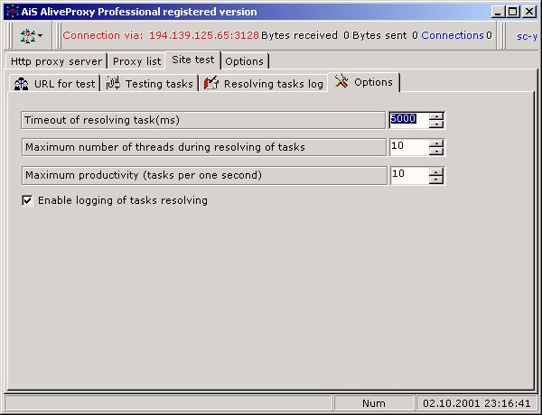Click the maximum productivity value field
Image resolution: width=542 pixels, height=415 pixels.
409,175
